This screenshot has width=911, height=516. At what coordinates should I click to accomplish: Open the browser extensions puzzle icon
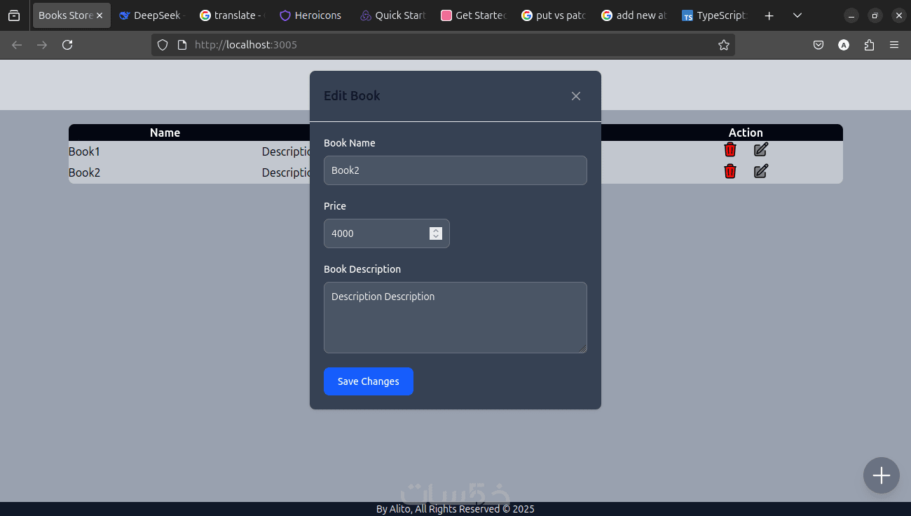point(869,45)
